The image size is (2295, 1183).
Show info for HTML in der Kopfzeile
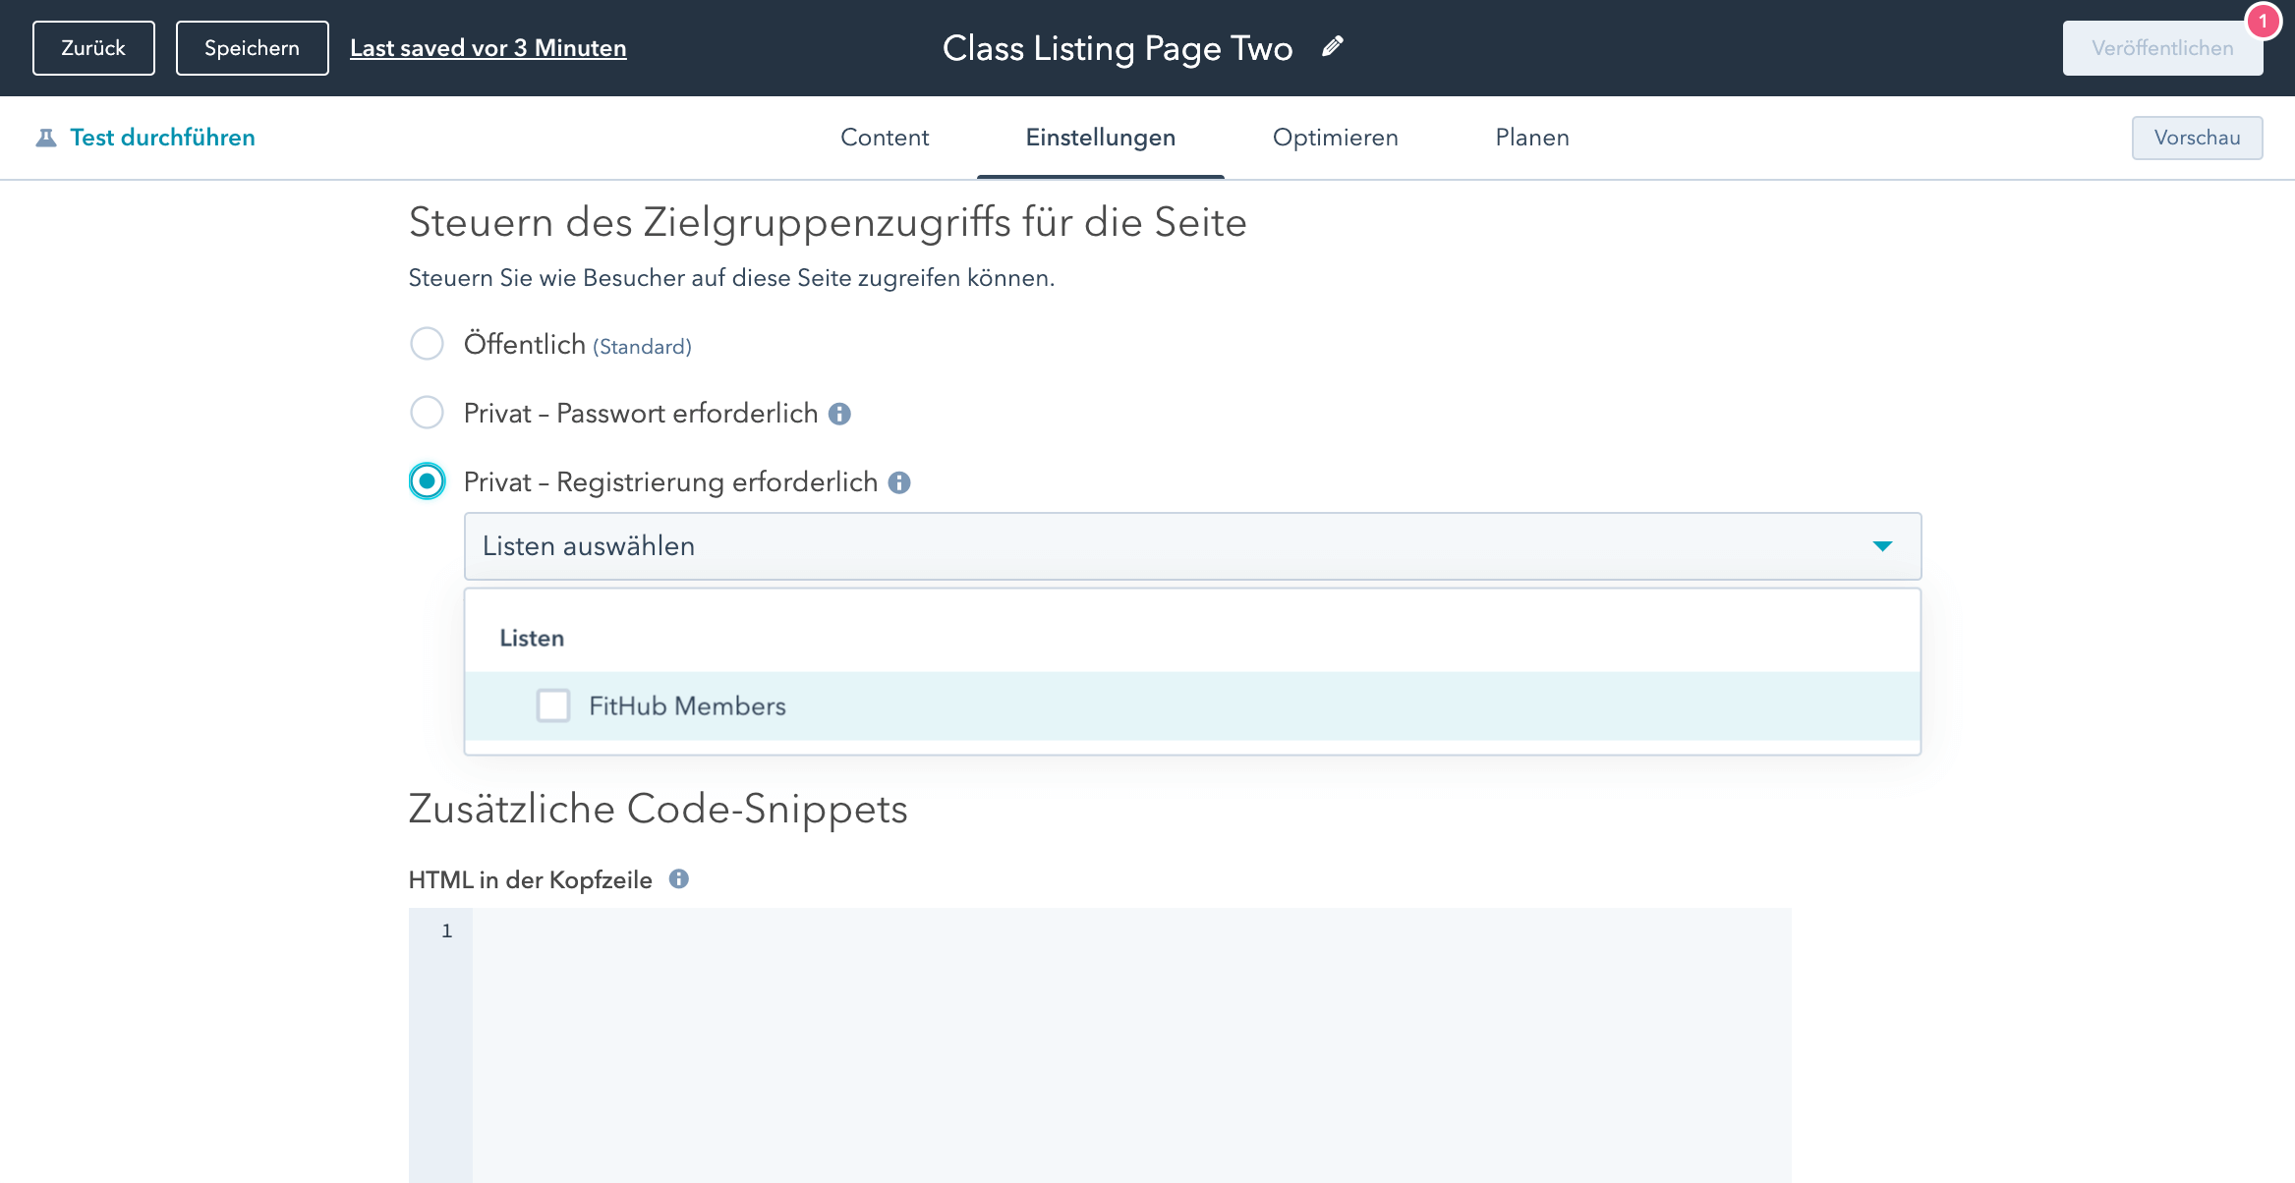click(678, 879)
